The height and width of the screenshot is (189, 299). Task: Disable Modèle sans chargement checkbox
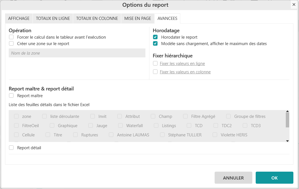(155, 43)
